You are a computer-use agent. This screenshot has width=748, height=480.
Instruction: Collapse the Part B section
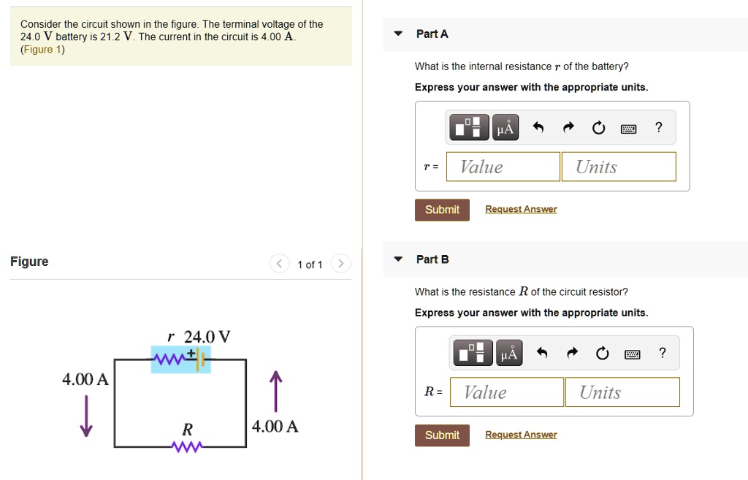[397, 259]
